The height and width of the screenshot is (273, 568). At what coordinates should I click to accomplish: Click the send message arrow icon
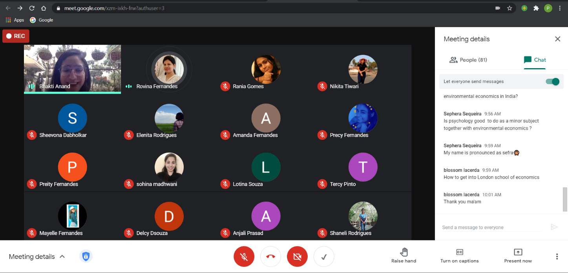(554, 227)
